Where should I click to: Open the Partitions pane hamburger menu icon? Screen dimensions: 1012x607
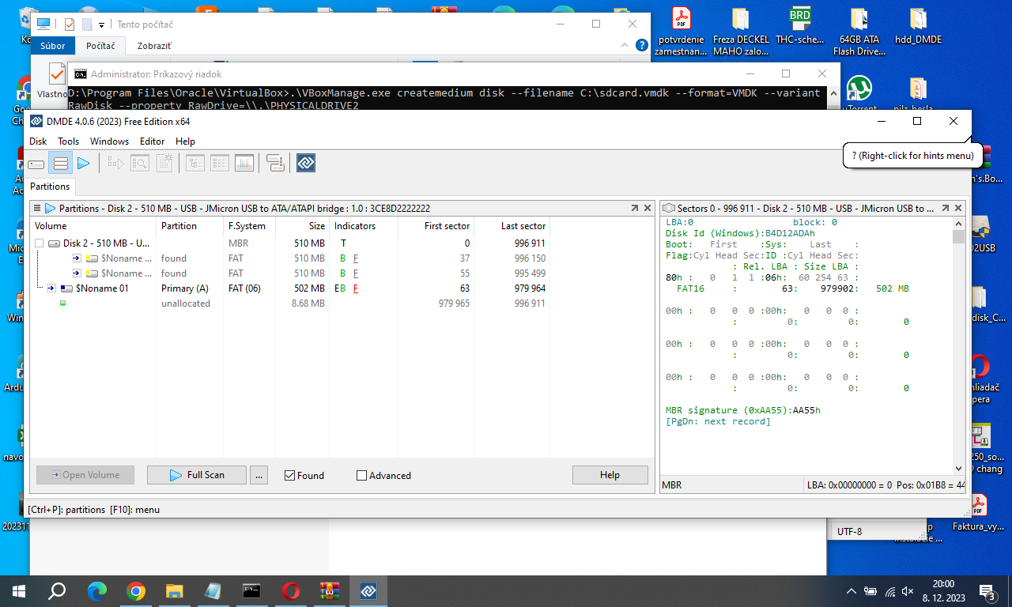[x=36, y=208]
